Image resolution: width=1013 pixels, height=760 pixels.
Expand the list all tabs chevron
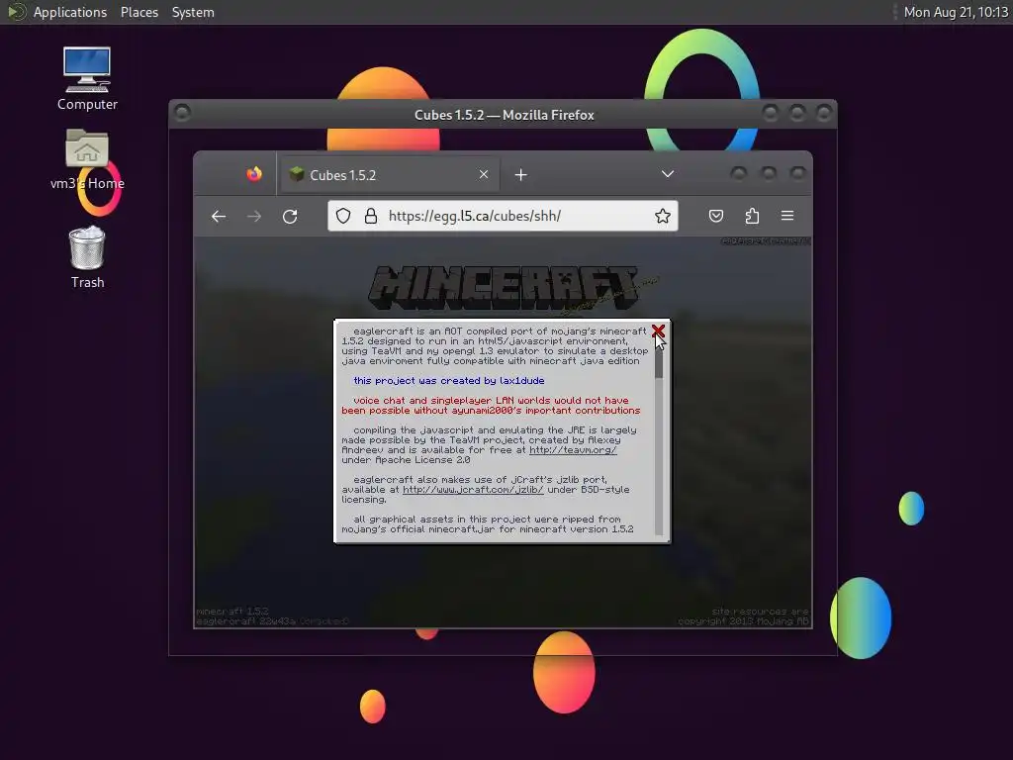pyautogui.click(x=668, y=174)
